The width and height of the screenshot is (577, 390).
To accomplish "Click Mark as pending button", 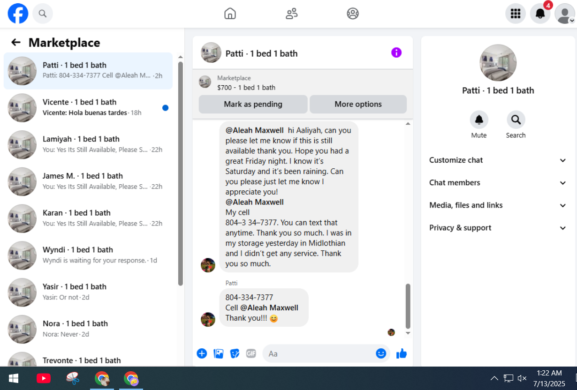I will (x=253, y=104).
